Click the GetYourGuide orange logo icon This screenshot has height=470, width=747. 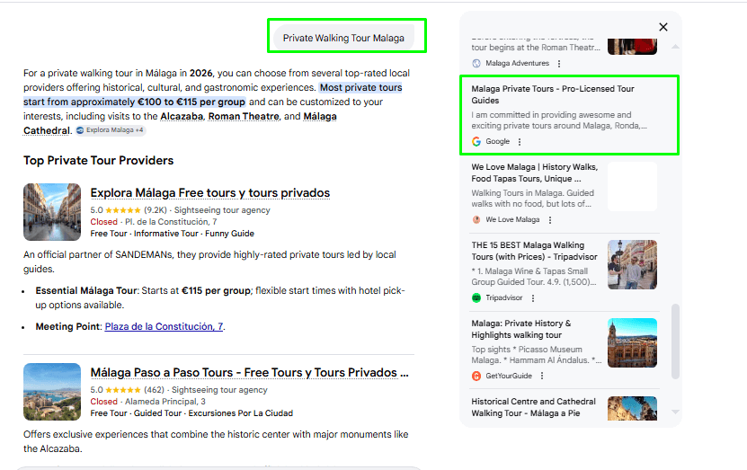[476, 376]
